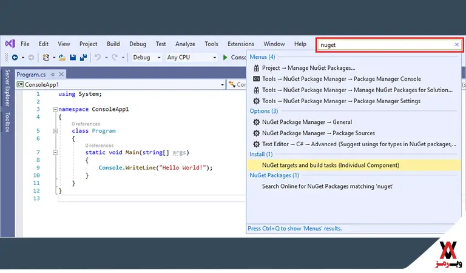This screenshot has width=466, height=273.
Task: Open the Test menu
Action: [x=161, y=44]
